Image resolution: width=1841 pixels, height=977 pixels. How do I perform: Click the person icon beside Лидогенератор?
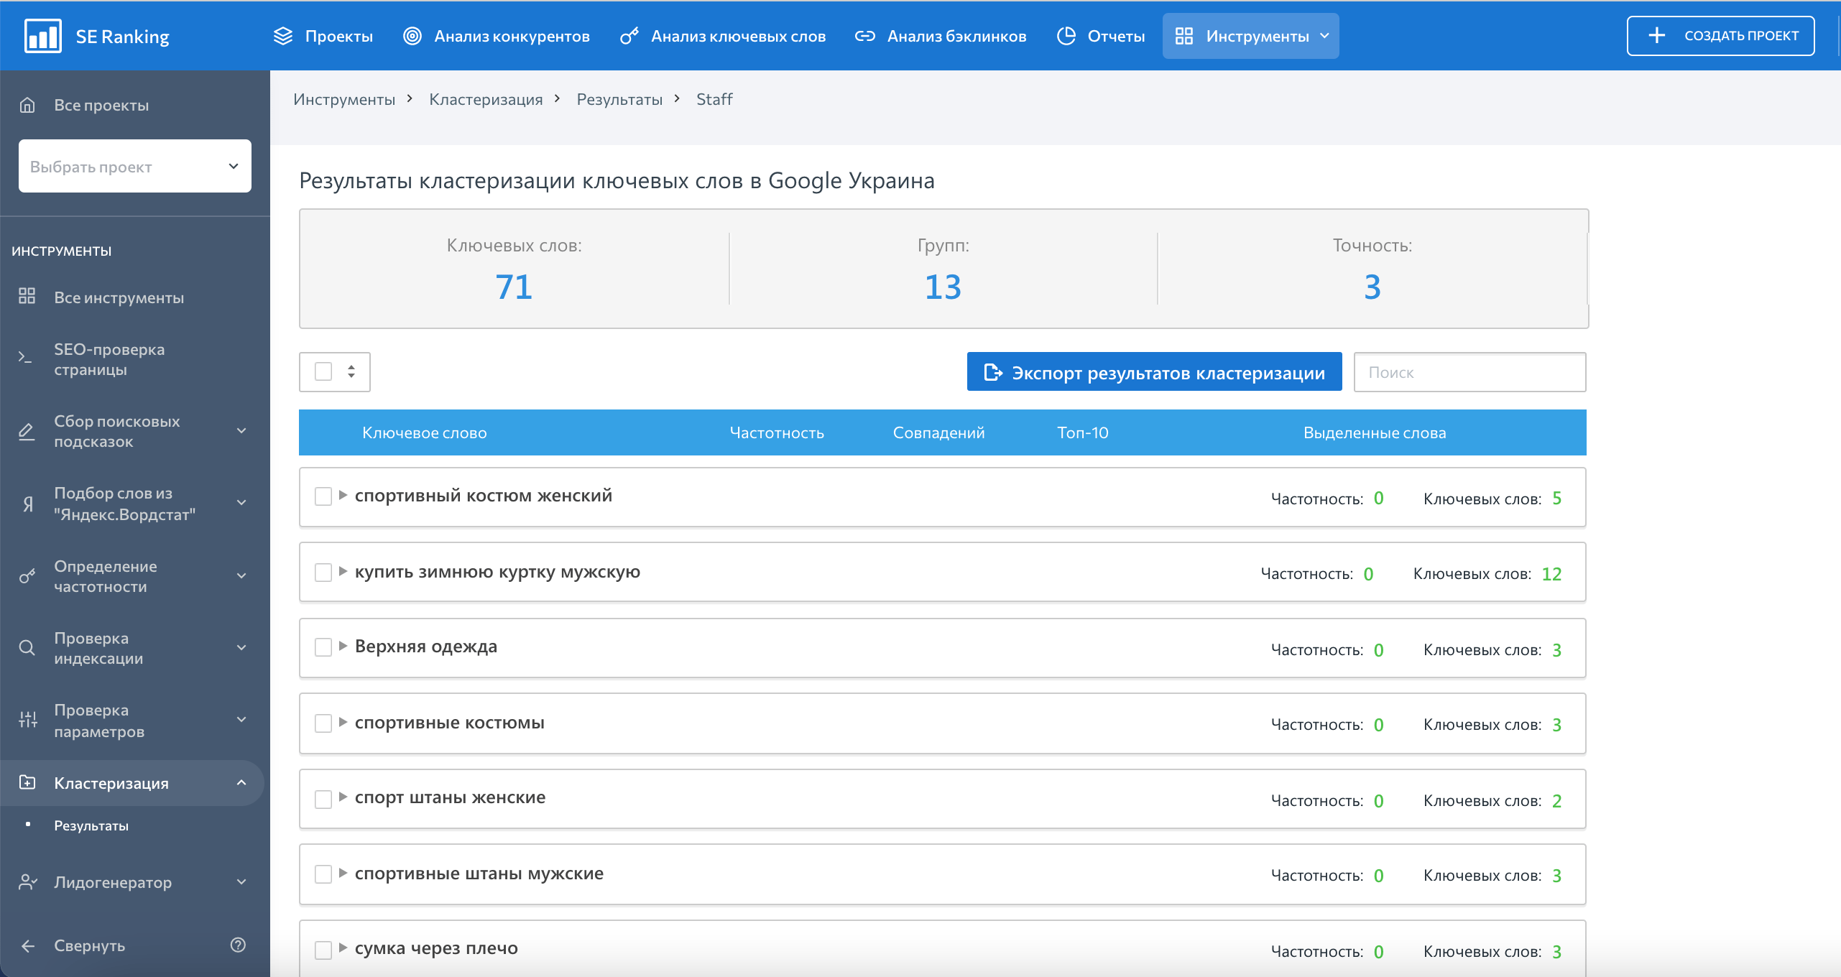28,881
